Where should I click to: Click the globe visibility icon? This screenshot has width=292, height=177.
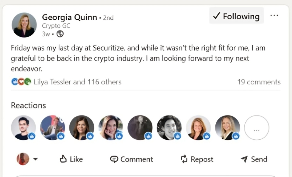(60, 34)
